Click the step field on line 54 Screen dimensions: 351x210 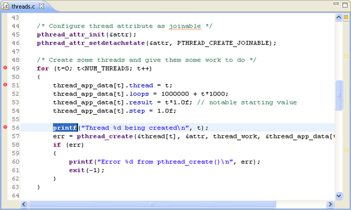137,111
